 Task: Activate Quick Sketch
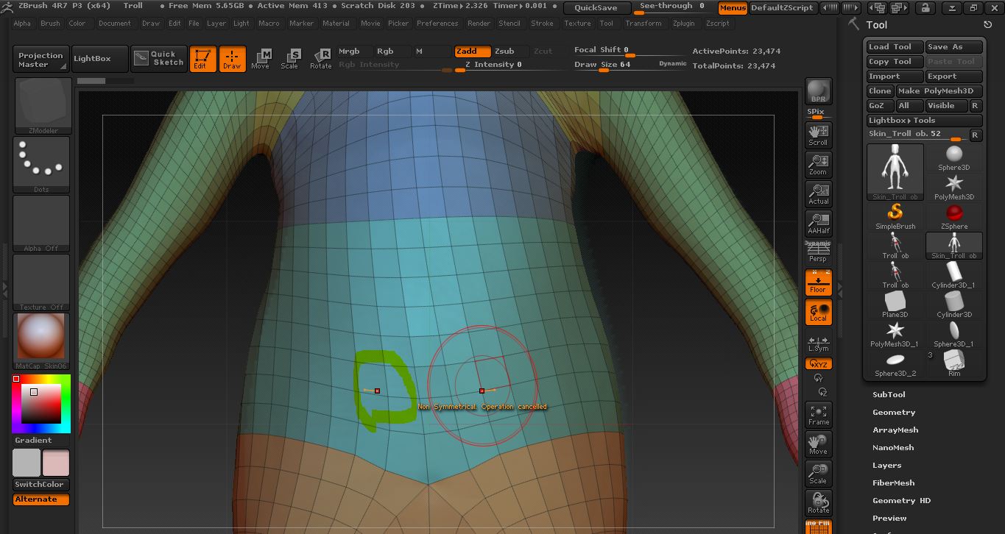coord(161,59)
